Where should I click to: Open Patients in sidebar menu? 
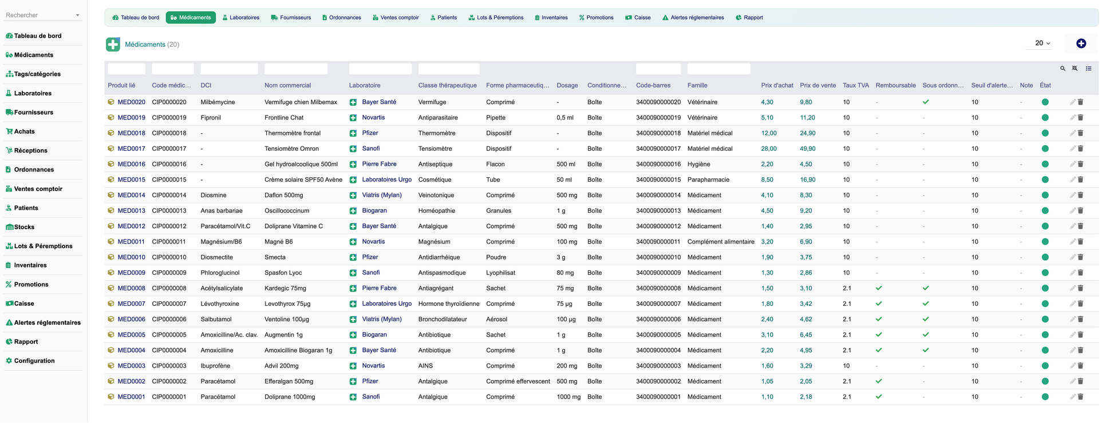[x=26, y=208]
